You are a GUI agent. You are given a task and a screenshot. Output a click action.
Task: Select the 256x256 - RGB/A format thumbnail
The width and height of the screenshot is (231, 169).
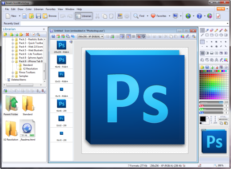coord(61,47)
